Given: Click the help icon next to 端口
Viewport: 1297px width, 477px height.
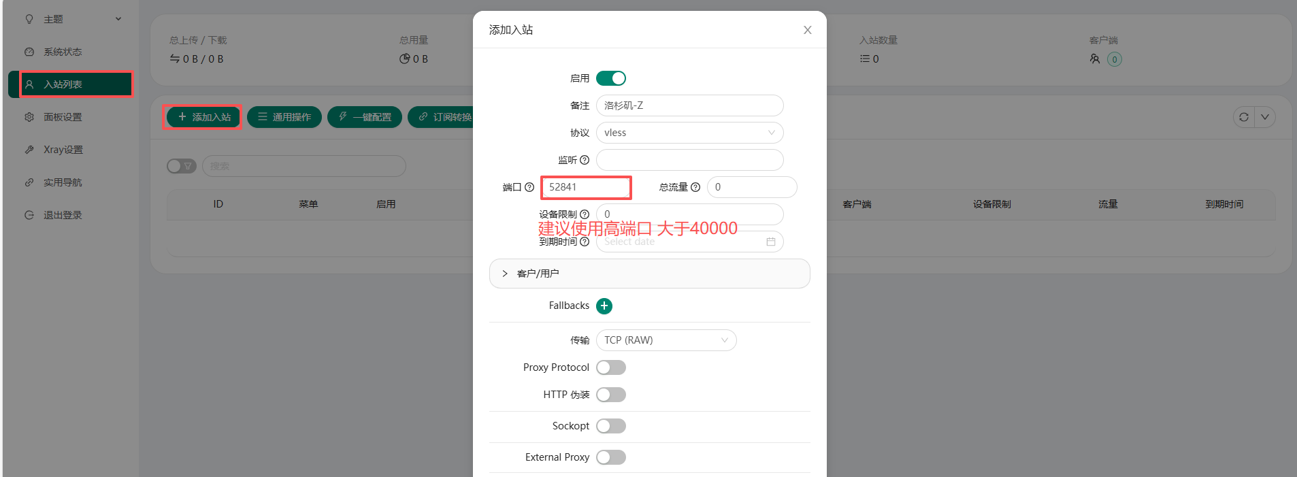Looking at the screenshot, I should (529, 187).
